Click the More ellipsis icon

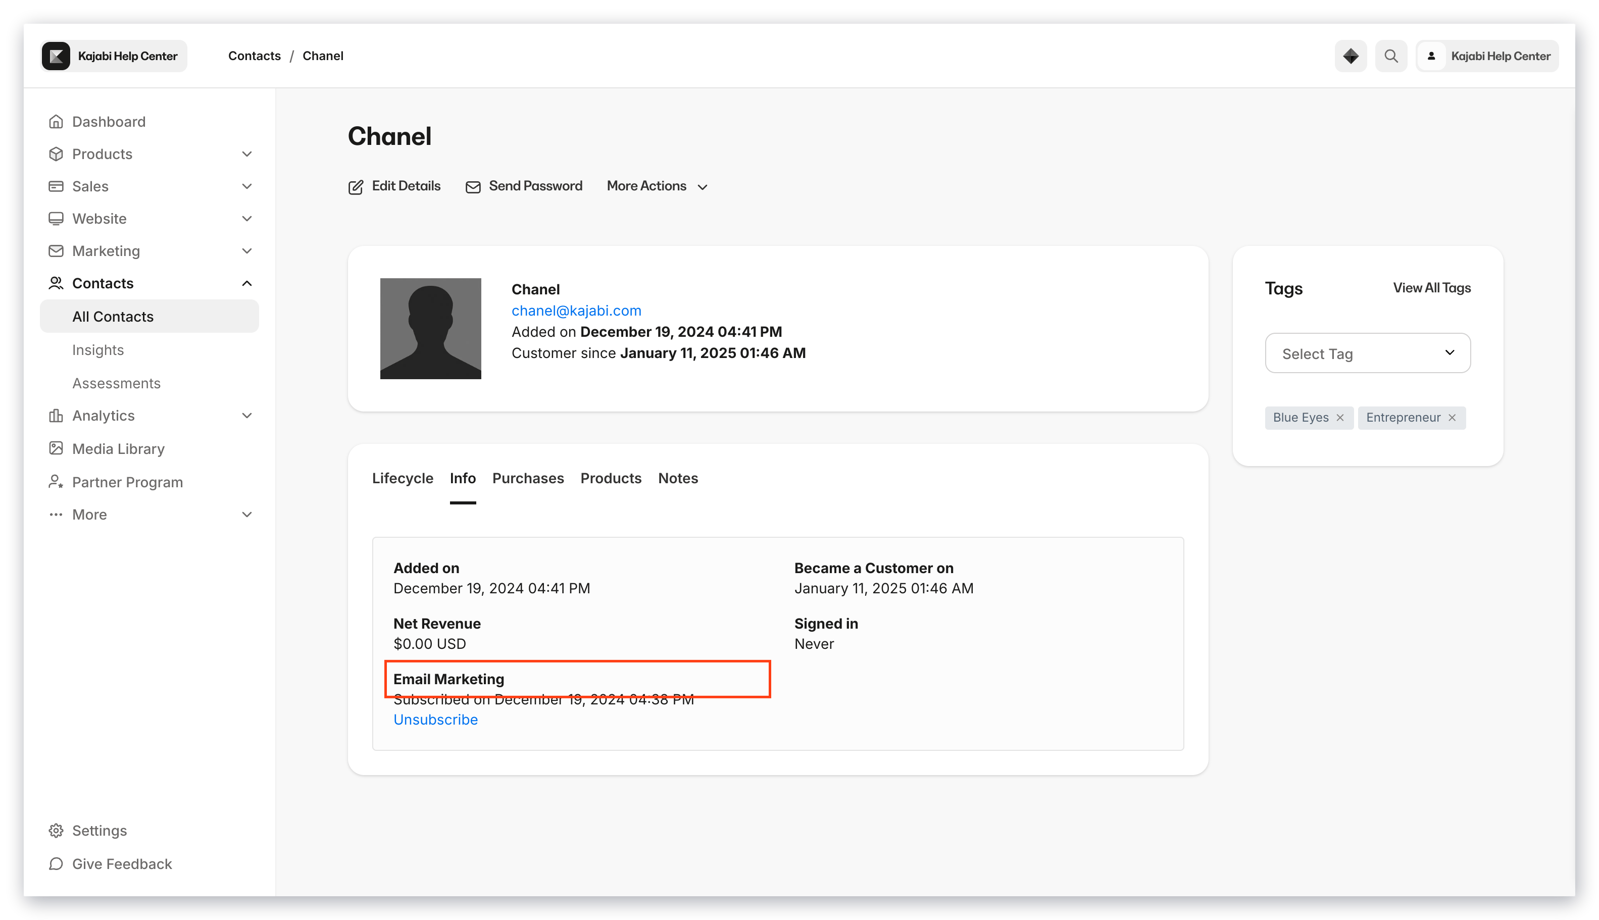(x=56, y=514)
